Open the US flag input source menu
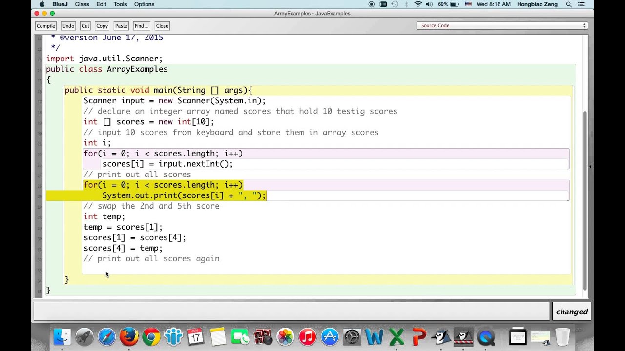625x351 pixels. (x=468, y=4)
